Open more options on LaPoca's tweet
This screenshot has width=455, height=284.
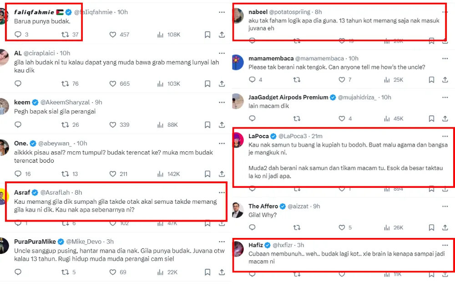coord(445,136)
